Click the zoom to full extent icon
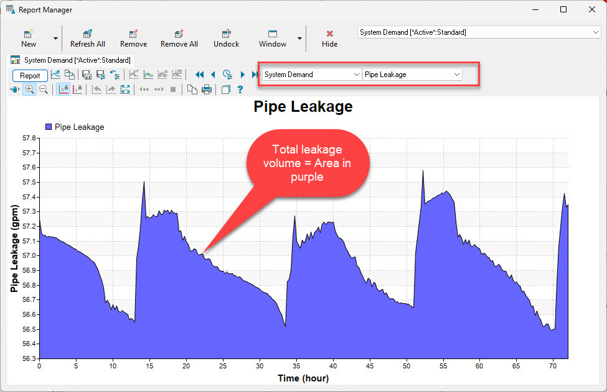607x392 pixels. [125, 89]
